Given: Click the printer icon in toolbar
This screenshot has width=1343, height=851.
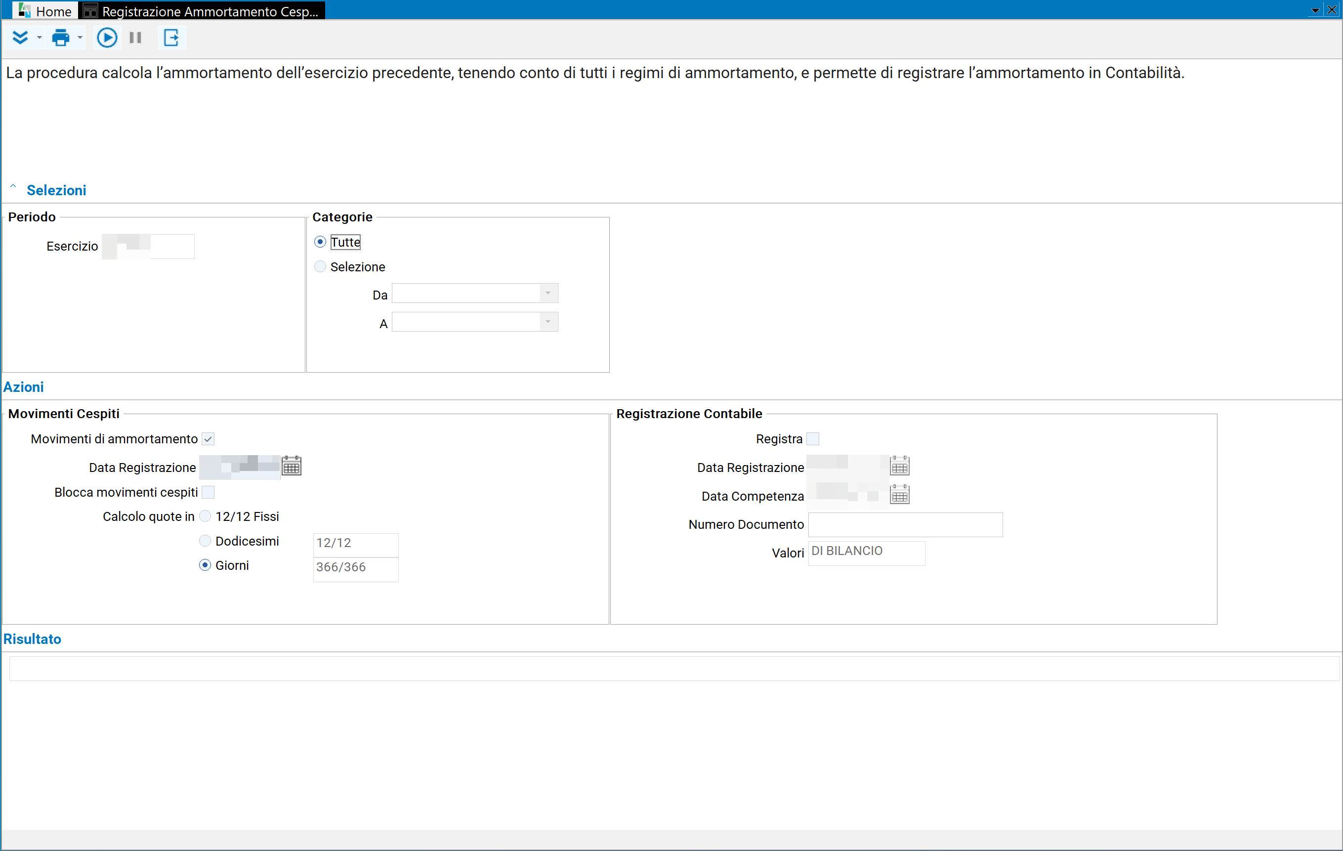Looking at the screenshot, I should [x=61, y=38].
